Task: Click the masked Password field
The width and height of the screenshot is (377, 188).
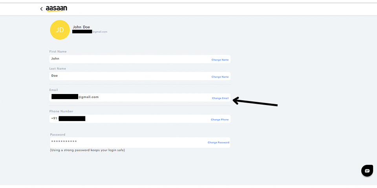Action: click(x=126, y=142)
